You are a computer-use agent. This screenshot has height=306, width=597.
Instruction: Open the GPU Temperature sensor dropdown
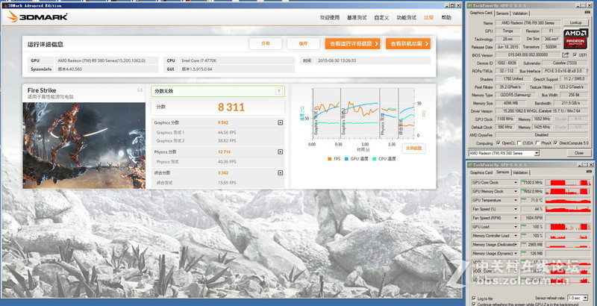pyautogui.click(x=516, y=200)
